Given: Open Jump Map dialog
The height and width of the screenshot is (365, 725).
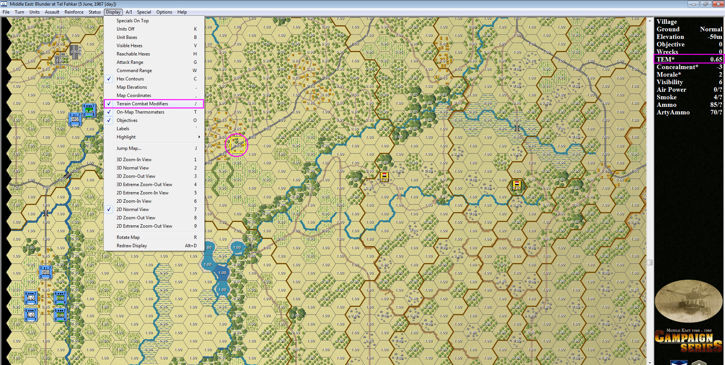Looking at the screenshot, I should 154,148.
